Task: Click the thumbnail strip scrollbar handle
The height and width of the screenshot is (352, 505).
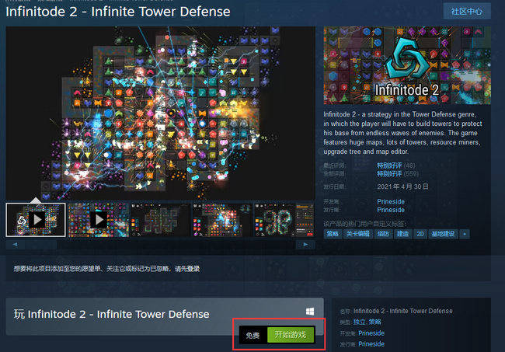Action: coord(41,245)
